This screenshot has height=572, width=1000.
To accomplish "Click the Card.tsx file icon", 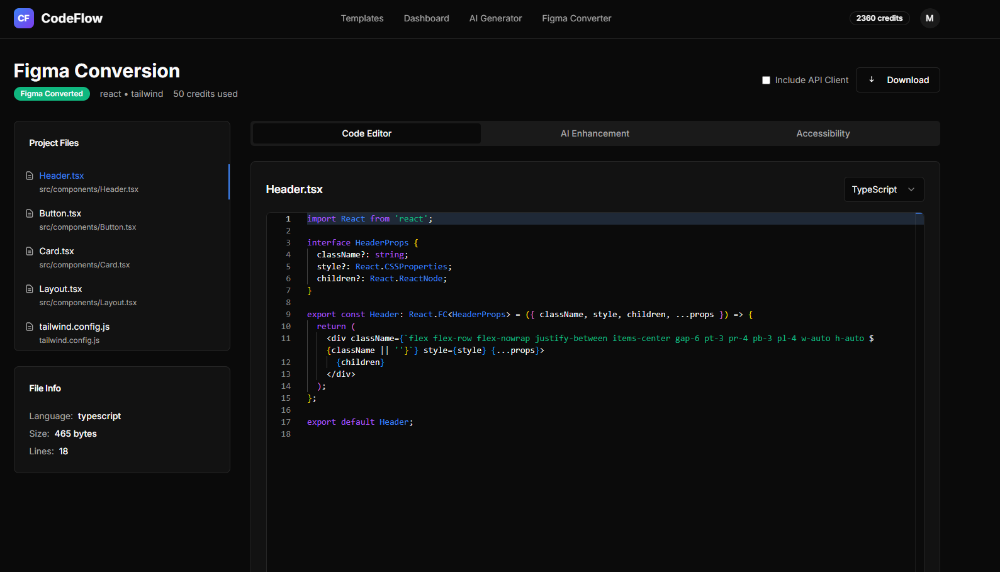I will pos(30,251).
